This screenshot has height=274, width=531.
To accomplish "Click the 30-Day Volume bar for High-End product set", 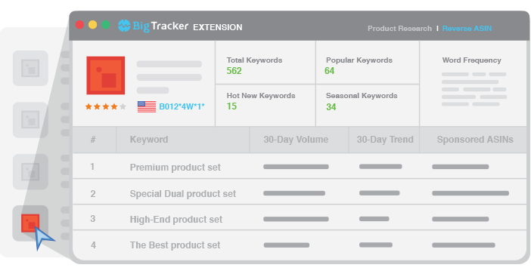I will pos(296,219).
